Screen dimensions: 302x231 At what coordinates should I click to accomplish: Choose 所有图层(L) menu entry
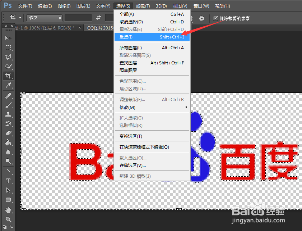[152, 47]
